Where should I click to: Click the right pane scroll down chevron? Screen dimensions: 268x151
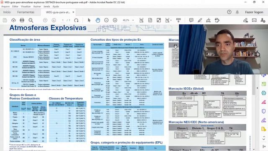(264, 139)
